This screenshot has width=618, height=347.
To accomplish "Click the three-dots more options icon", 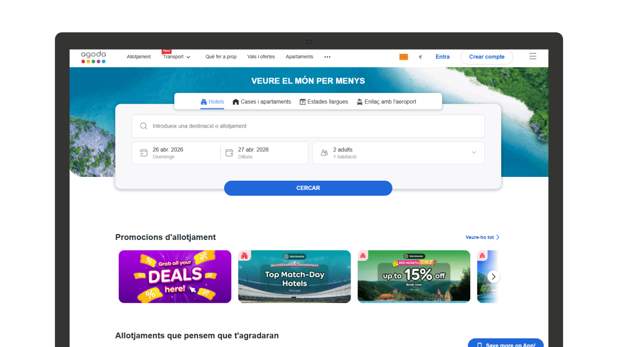I will (x=327, y=57).
